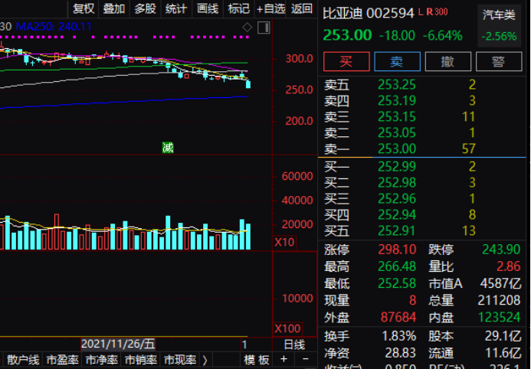
Task: Click the 300.0 price axis label
Action: point(299,59)
